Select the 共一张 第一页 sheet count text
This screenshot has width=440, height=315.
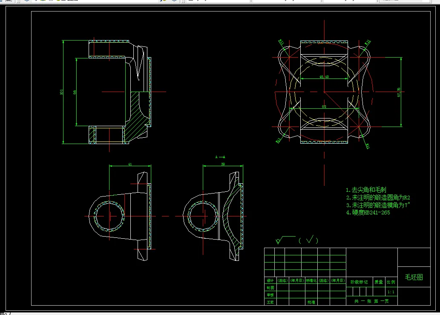click(x=371, y=301)
